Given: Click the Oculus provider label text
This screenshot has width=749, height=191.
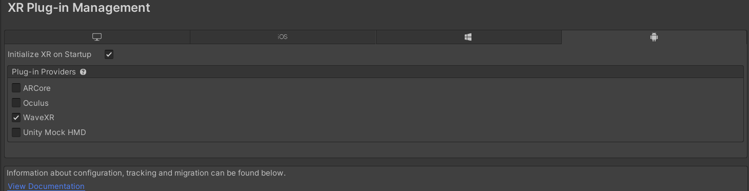Looking at the screenshot, I should click(x=36, y=103).
